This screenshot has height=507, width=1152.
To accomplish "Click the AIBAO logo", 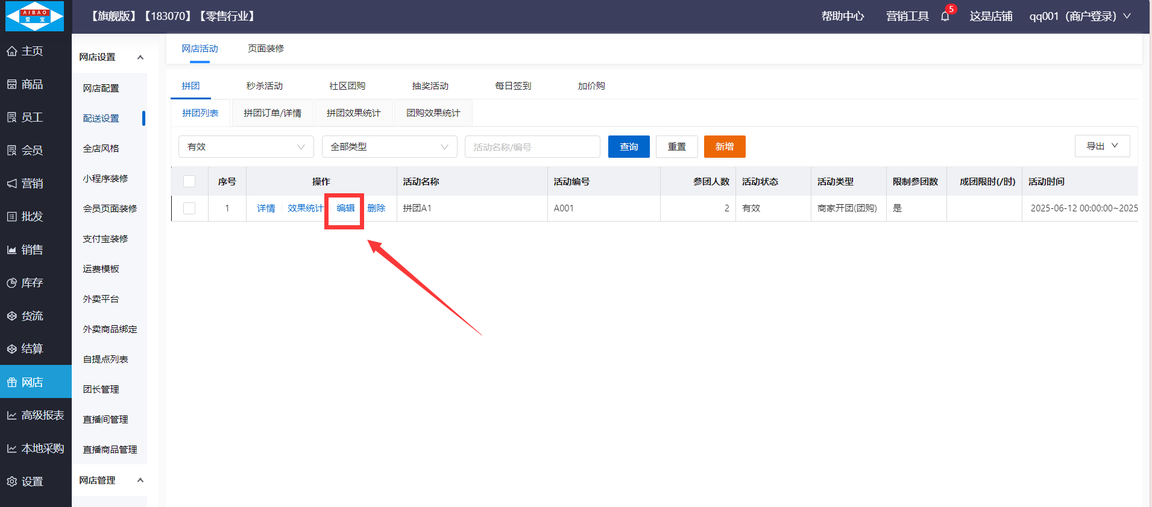I will pos(34,16).
